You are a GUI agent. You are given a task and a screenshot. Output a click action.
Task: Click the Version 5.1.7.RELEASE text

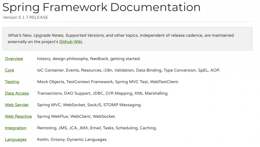[x=25, y=17]
